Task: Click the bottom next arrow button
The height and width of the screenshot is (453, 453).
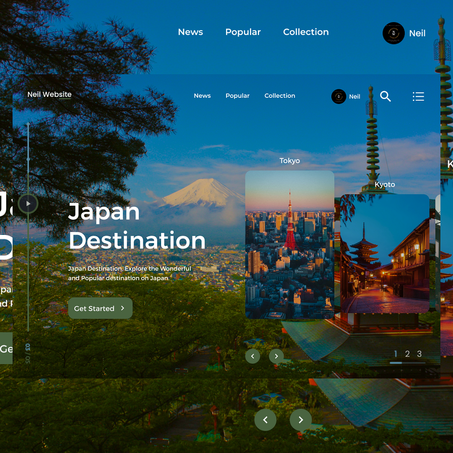Action: [301, 420]
